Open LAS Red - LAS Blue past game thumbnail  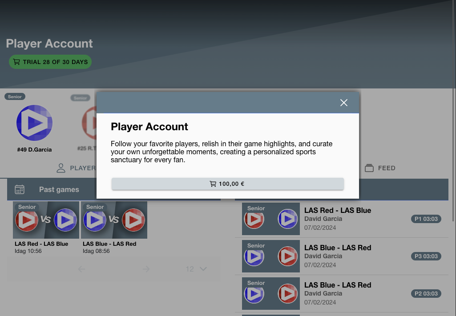(x=46, y=220)
